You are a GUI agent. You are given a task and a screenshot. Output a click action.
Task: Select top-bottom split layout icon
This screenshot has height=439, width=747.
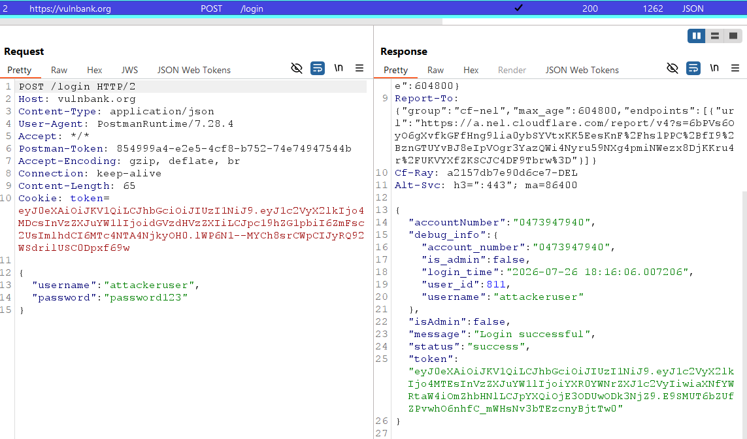click(x=714, y=36)
